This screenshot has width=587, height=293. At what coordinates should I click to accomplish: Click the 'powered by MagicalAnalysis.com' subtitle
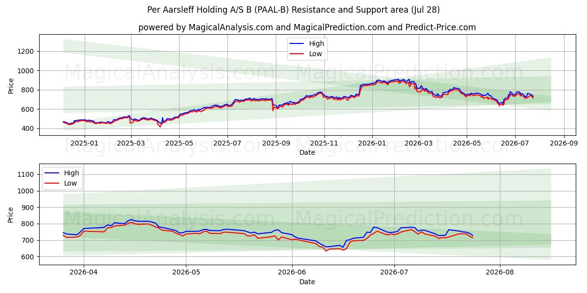tap(307, 27)
